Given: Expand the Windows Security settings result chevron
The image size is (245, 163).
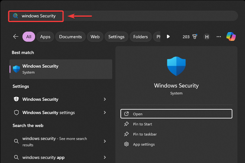Looking at the screenshot, I should 105,112.
